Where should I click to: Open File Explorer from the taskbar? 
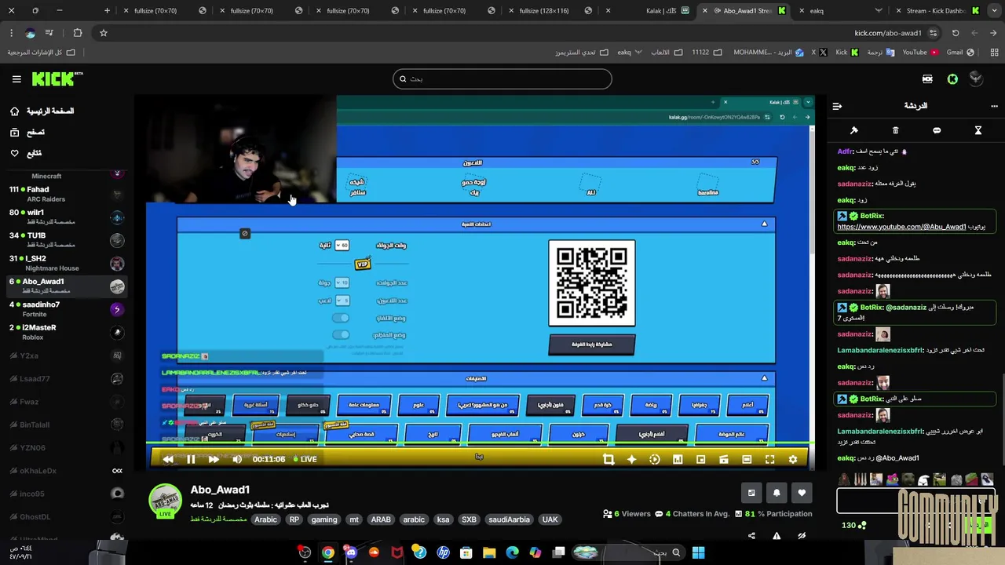click(488, 552)
